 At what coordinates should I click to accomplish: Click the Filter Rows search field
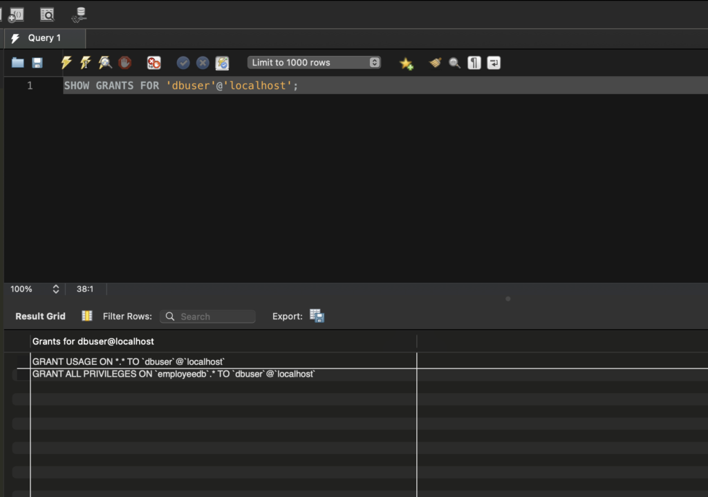[x=207, y=317]
